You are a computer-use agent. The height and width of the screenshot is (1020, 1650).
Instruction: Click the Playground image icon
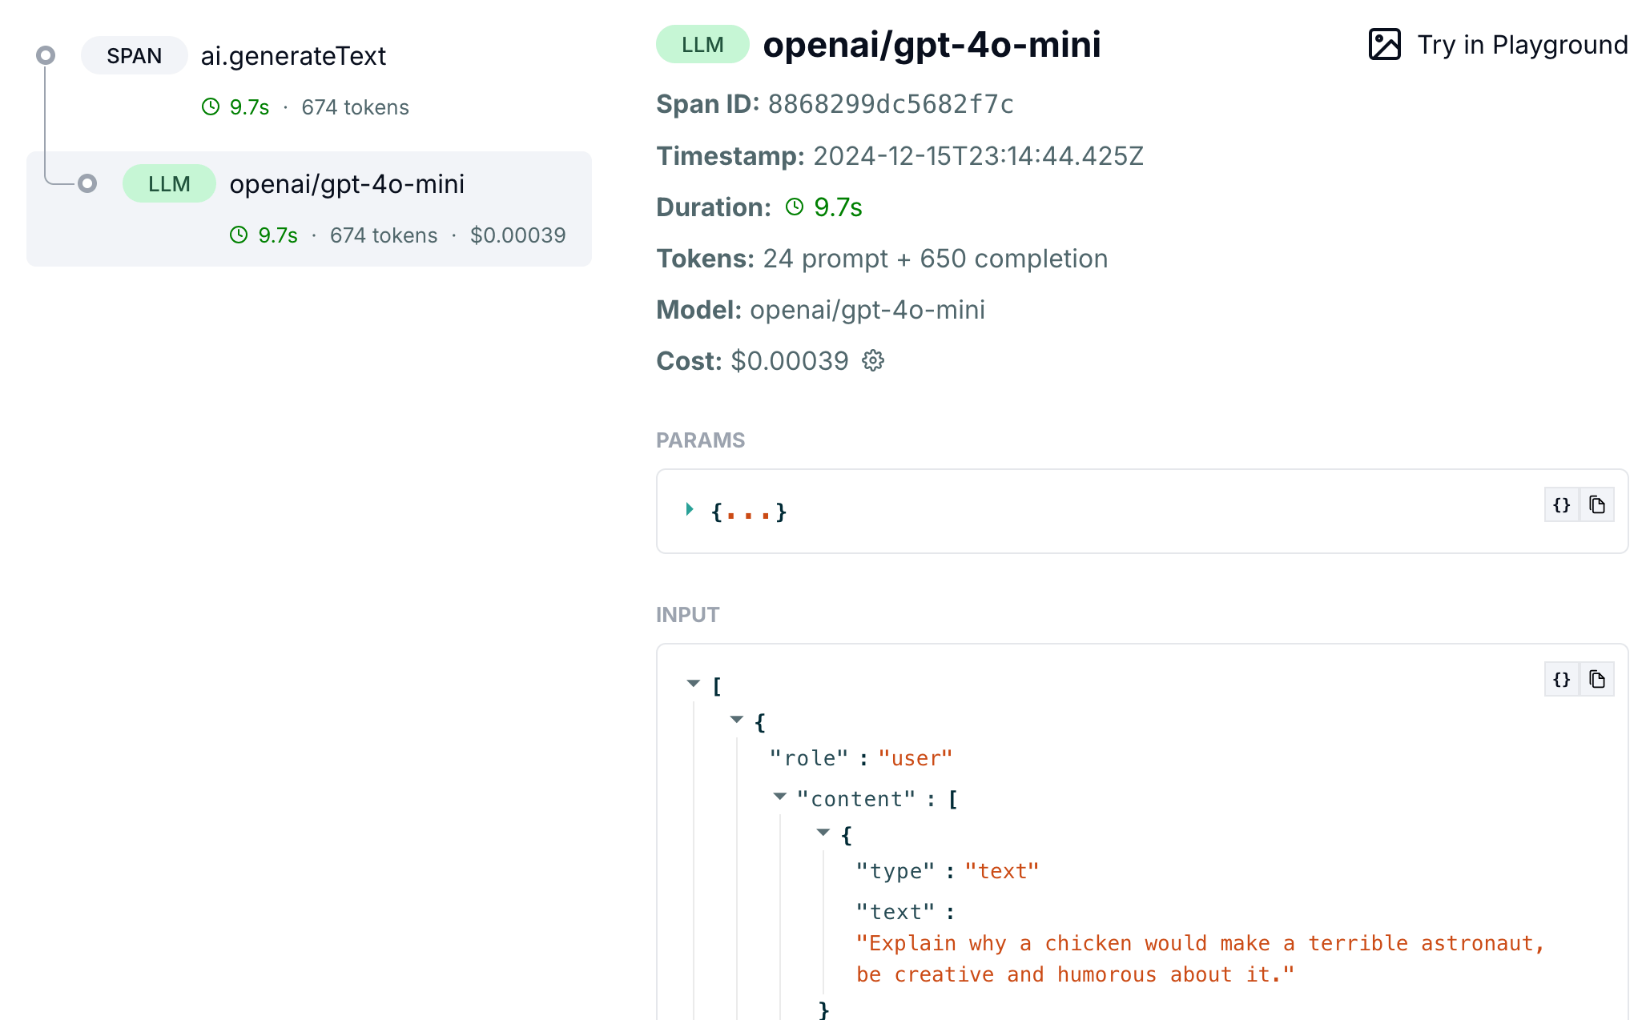1384,45
